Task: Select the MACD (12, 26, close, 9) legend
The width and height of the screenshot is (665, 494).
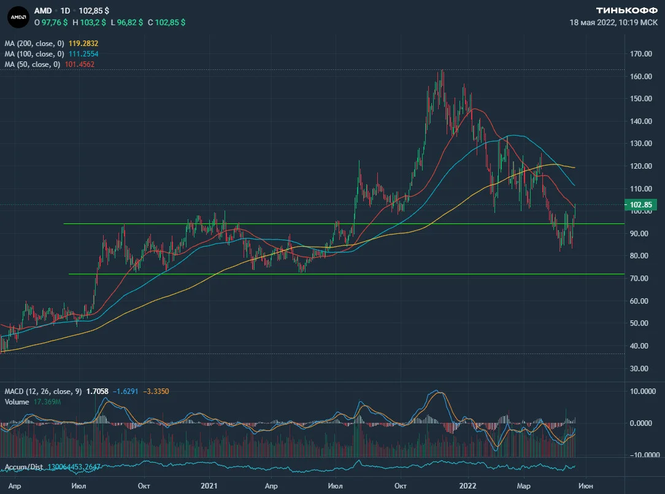Action: [x=44, y=392]
